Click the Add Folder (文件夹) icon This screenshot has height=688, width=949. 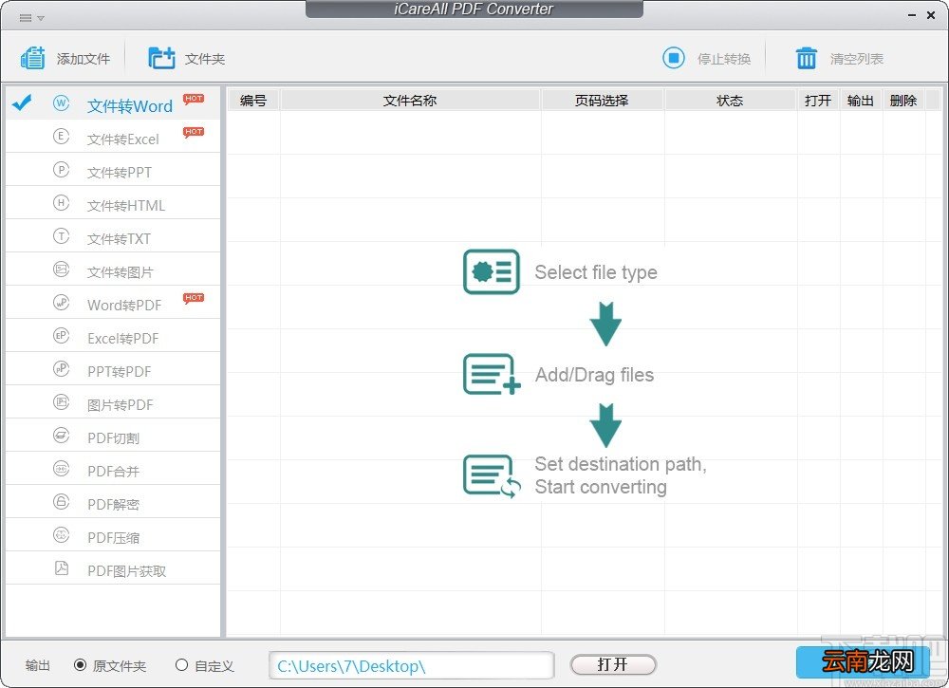point(161,58)
